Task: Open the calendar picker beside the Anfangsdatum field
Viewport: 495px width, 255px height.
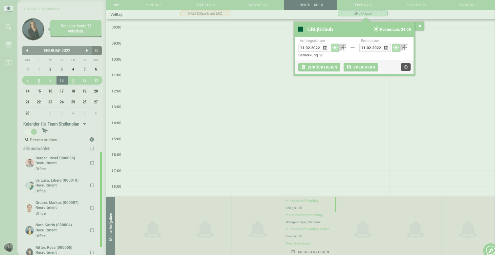Action: click(x=325, y=48)
